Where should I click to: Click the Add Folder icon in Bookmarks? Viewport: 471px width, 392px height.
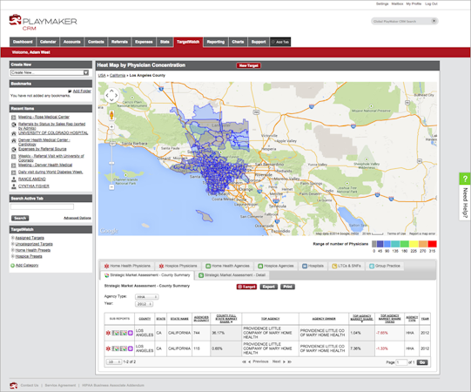pos(70,91)
